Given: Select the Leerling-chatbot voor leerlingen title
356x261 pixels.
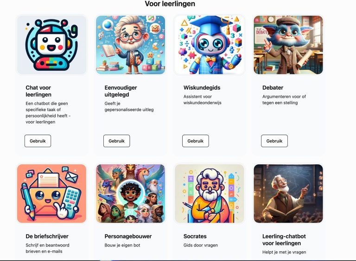Looking at the screenshot, I should click(284, 240).
